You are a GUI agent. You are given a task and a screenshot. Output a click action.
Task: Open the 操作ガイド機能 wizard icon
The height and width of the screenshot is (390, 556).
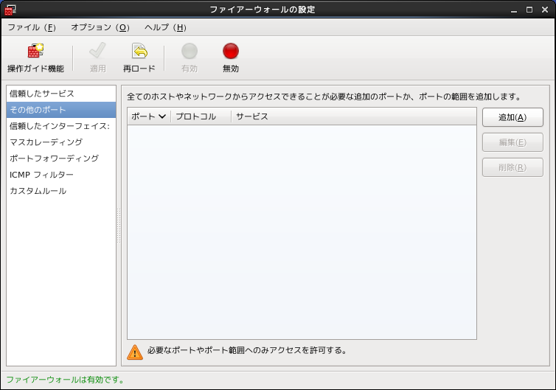tap(35, 51)
